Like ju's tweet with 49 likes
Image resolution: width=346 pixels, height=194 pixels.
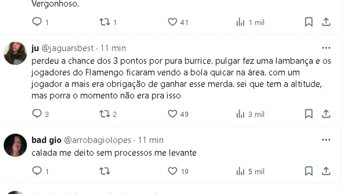pyautogui.click(x=173, y=114)
